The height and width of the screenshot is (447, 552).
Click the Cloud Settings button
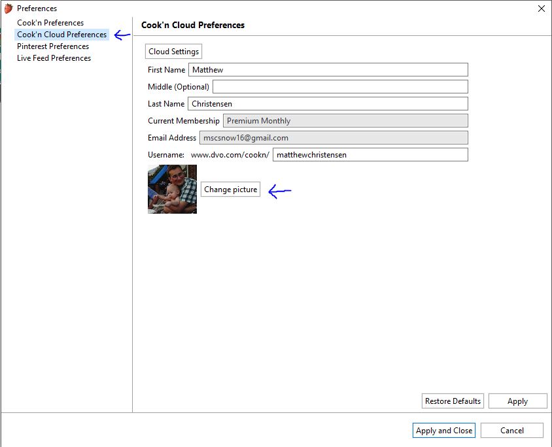point(173,52)
